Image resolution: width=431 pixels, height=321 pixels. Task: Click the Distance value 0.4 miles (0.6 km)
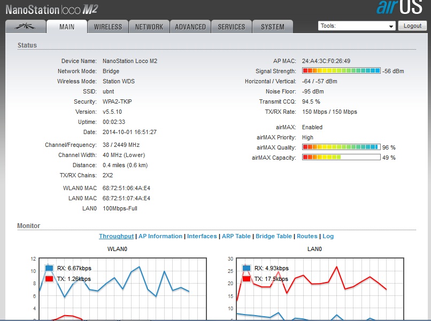(125, 165)
